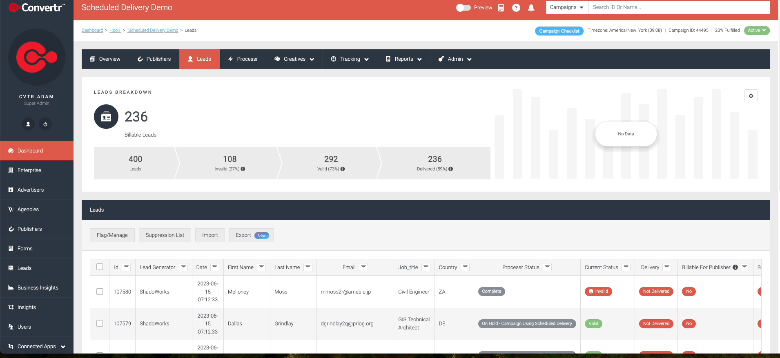Open the help question mark icon

coord(516,8)
